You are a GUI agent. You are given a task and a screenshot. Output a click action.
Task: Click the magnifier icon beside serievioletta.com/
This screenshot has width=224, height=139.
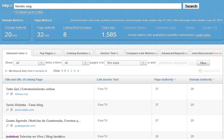(7, 110)
